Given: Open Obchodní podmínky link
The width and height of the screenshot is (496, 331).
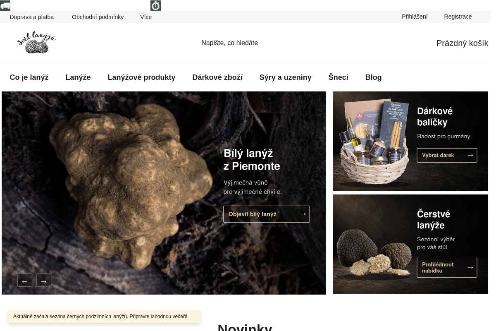Looking at the screenshot, I should pyautogui.click(x=98, y=17).
